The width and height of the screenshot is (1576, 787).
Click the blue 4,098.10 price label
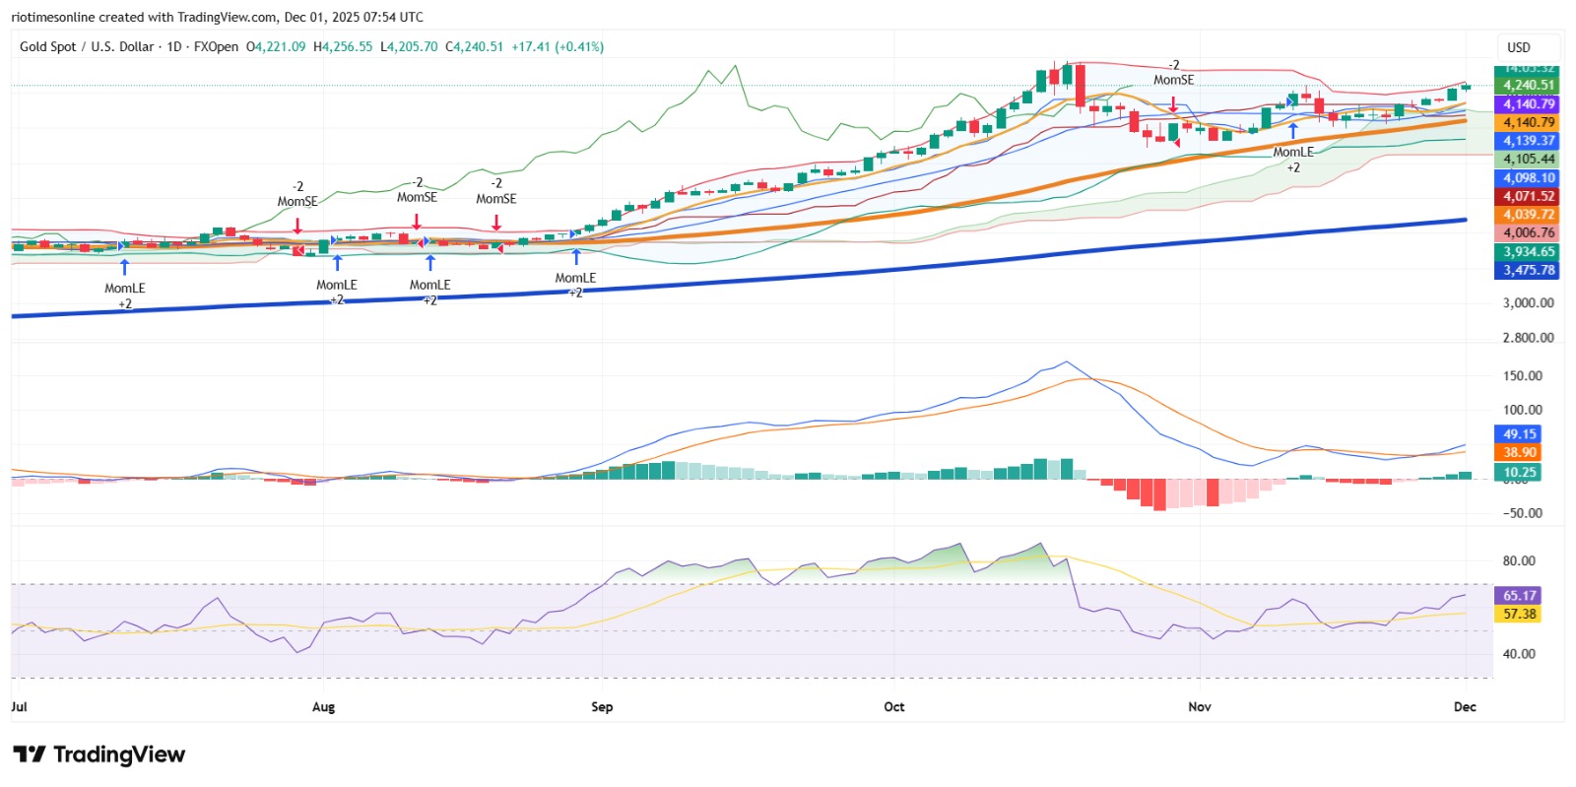coord(1528,178)
